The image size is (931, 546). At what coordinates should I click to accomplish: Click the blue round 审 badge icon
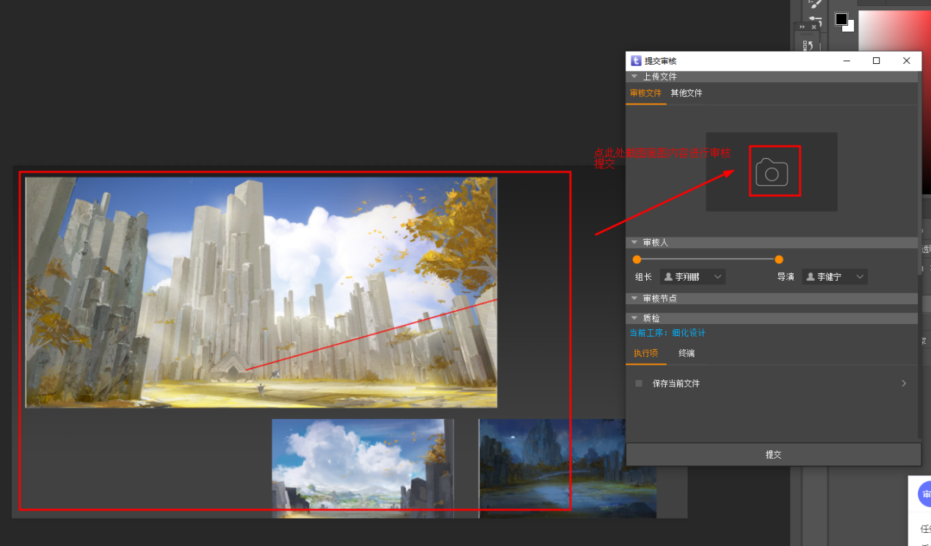pos(925,495)
